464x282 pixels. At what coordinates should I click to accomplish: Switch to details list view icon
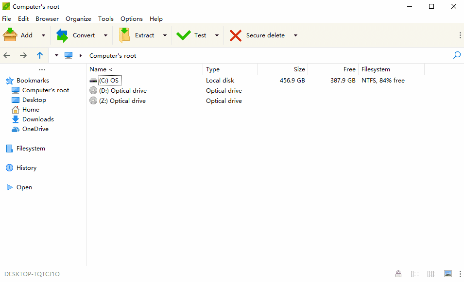[x=415, y=274]
